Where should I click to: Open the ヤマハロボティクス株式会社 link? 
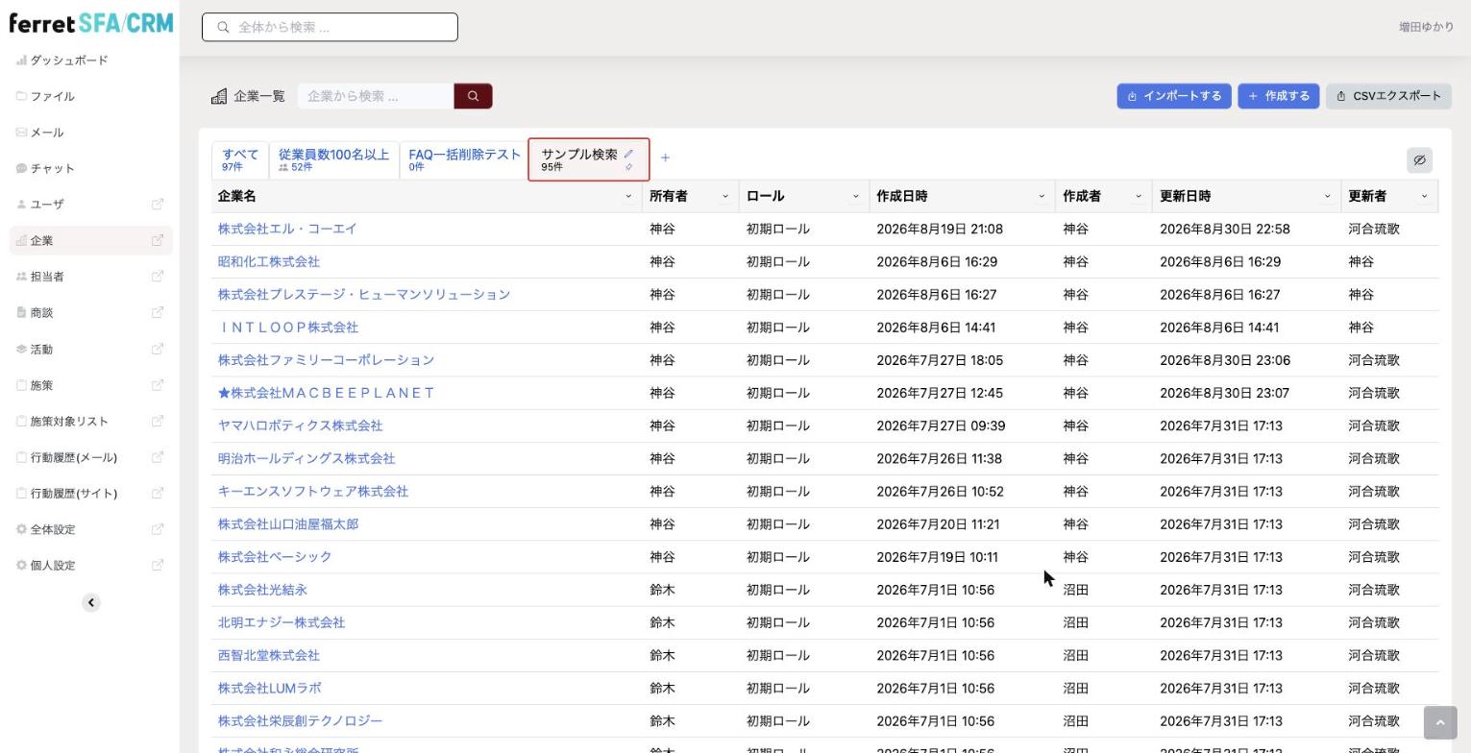click(300, 425)
